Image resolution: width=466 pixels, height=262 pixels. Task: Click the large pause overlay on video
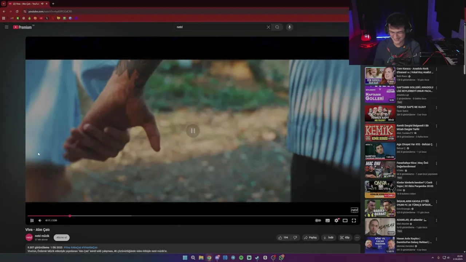click(x=193, y=131)
